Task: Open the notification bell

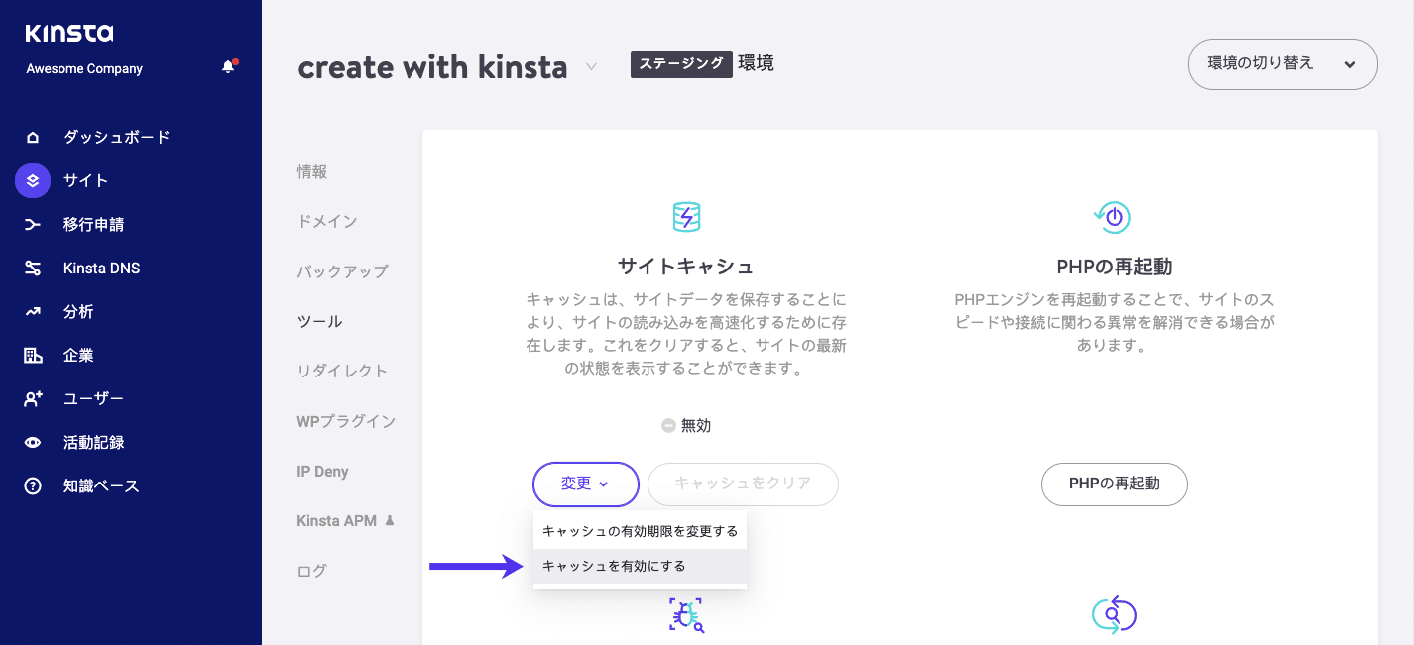Action: [x=227, y=66]
